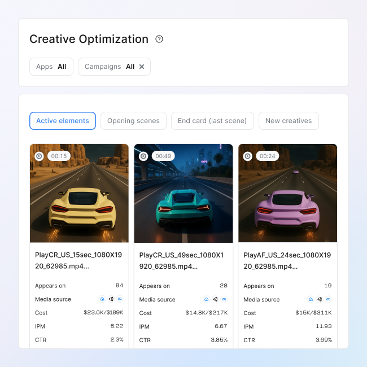Open the teal car creative thumbnail

coord(183,198)
